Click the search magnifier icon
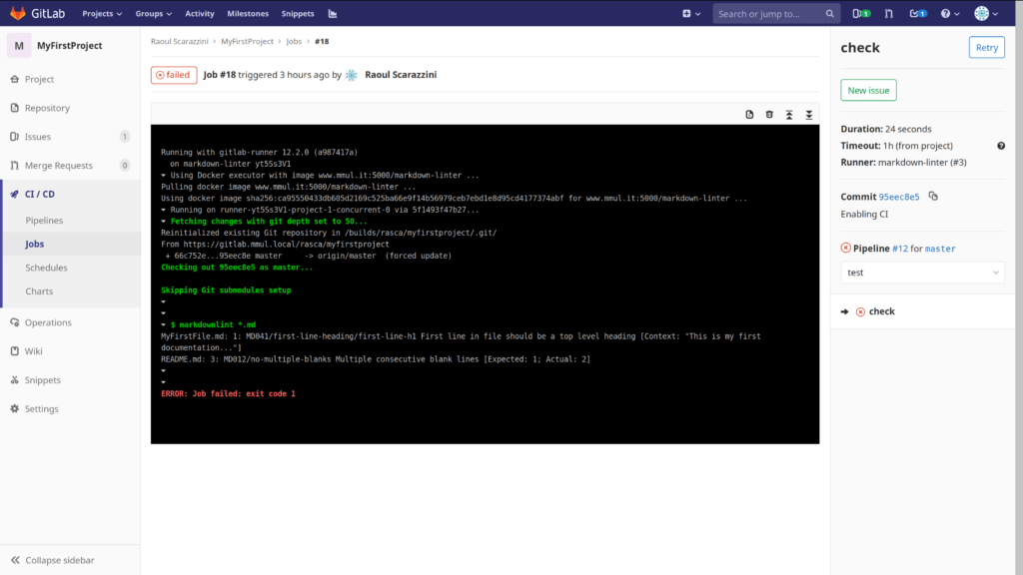Image resolution: width=1023 pixels, height=575 pixels. pos(830,14)
